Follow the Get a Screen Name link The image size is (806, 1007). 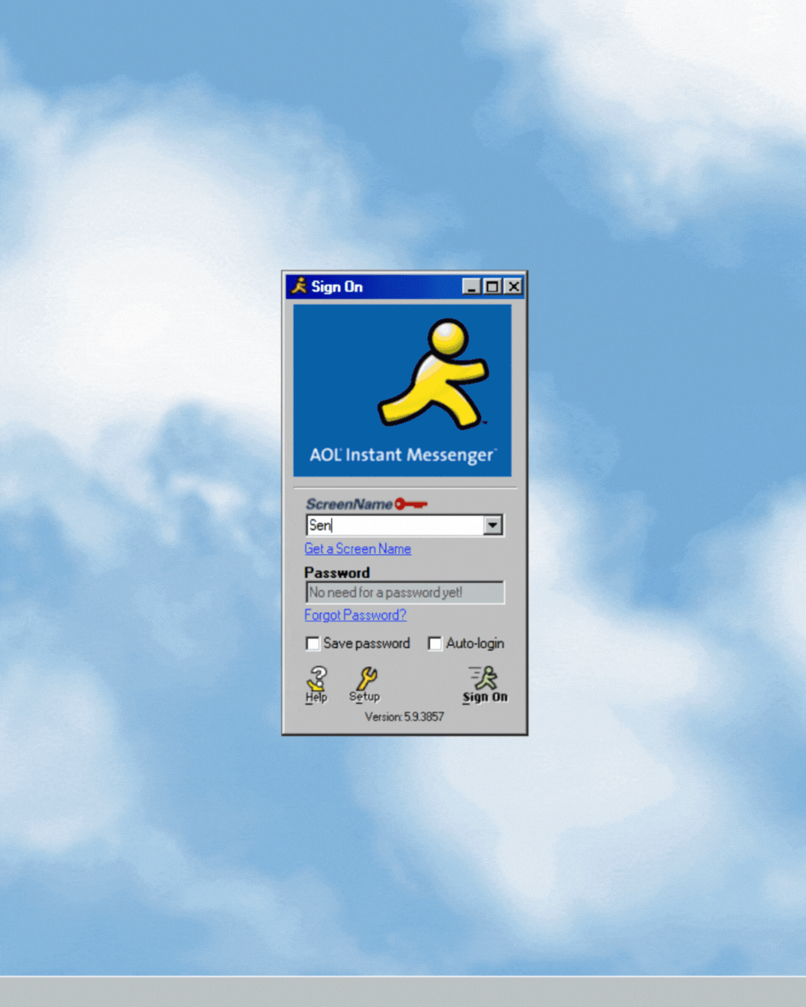(357, 549)
